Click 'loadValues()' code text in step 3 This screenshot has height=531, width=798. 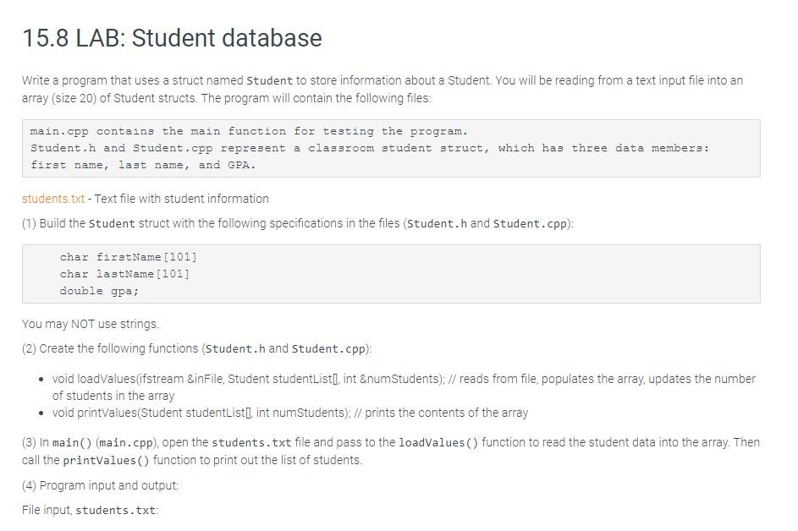pyautogui.click(x=438, y=442)
